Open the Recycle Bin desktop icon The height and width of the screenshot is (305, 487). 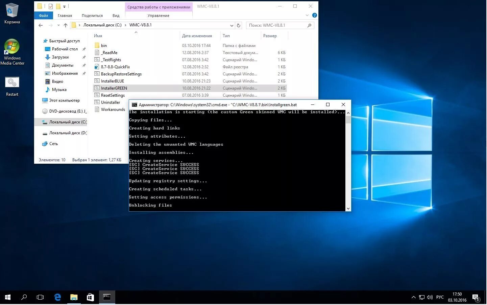click(x=12, y=14)
